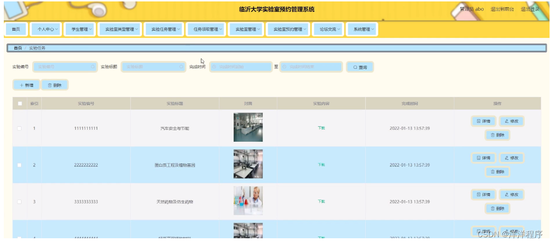Click the system title 临沂大学实验室预约管理系统
This screenshot has width=550, height=243.
pyautogui.click(x=277, y=10)
